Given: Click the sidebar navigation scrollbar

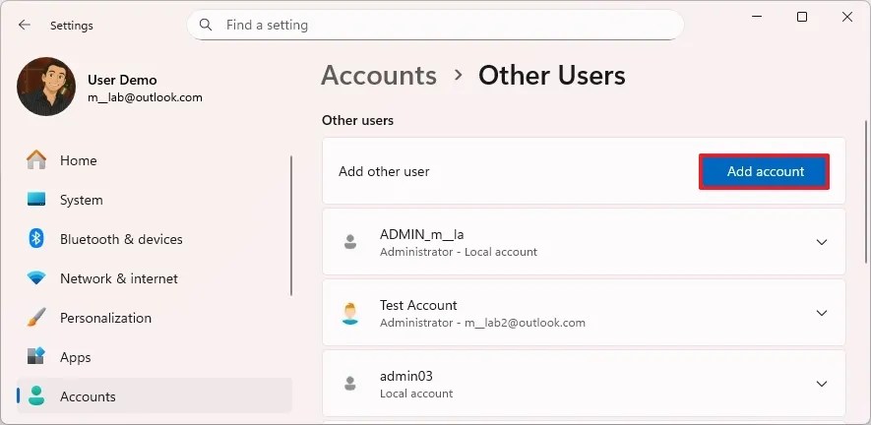Looking at the screenshot, I should coord(291,225).
